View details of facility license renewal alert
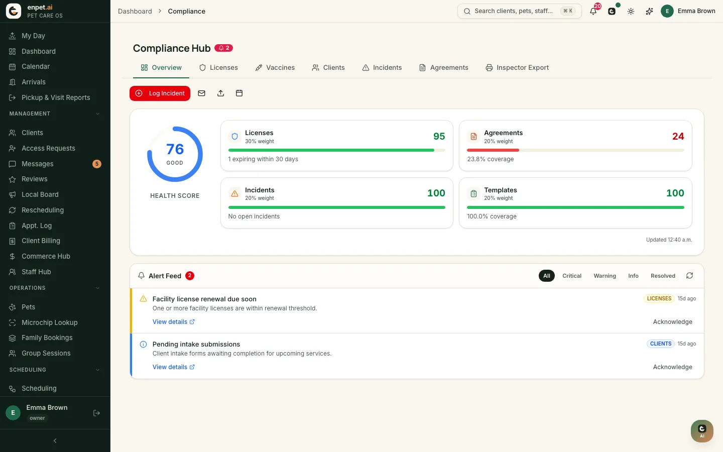Screen dimensions: 723x452 174,322
